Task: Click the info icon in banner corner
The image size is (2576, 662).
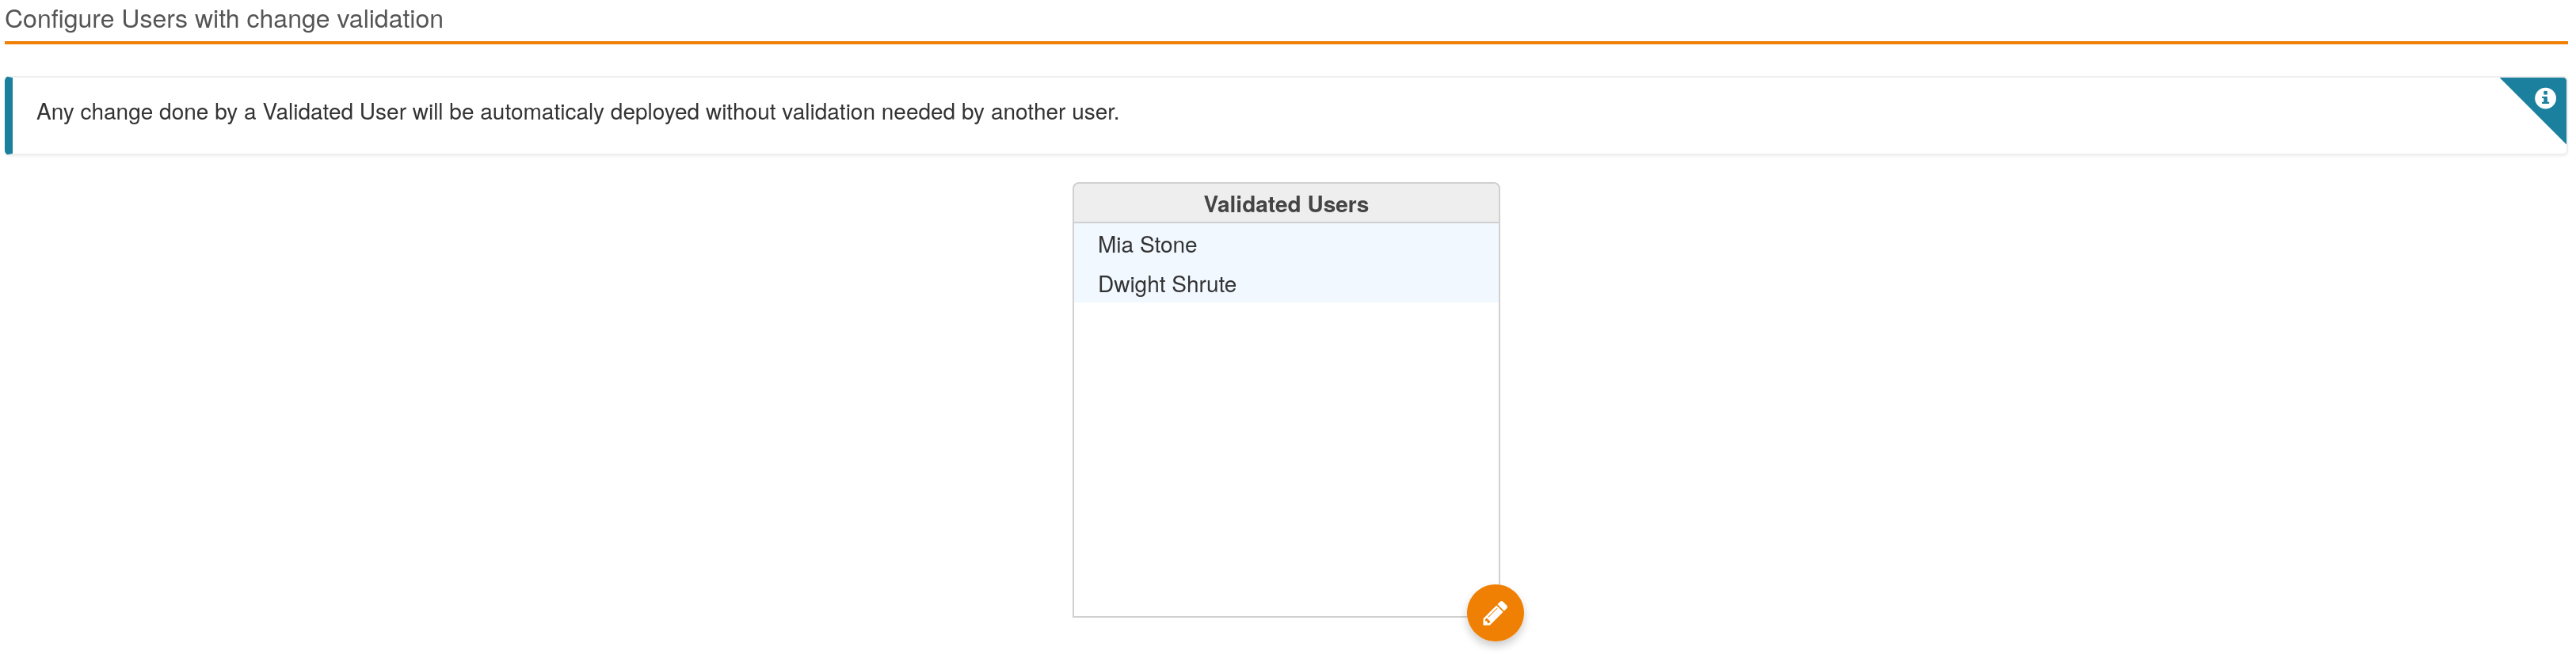Action: coord(2544,98)
